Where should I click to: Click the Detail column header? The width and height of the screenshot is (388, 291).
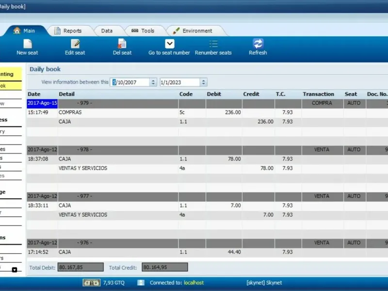pyautogui.click(x=66, y=94)
